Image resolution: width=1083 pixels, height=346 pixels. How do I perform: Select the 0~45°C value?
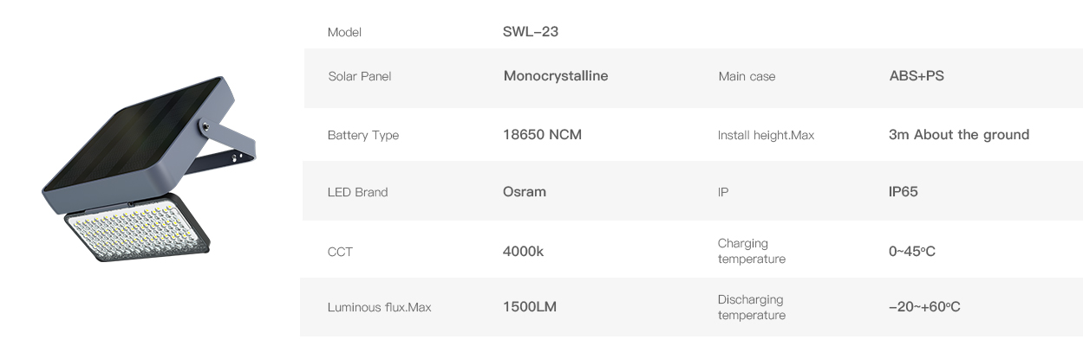click(912, 252)
